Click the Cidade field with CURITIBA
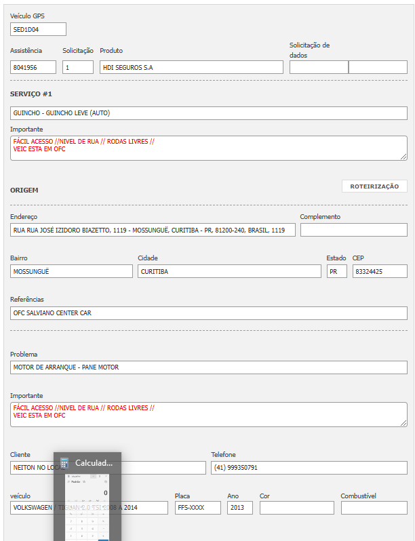 [x=229, y=271]
